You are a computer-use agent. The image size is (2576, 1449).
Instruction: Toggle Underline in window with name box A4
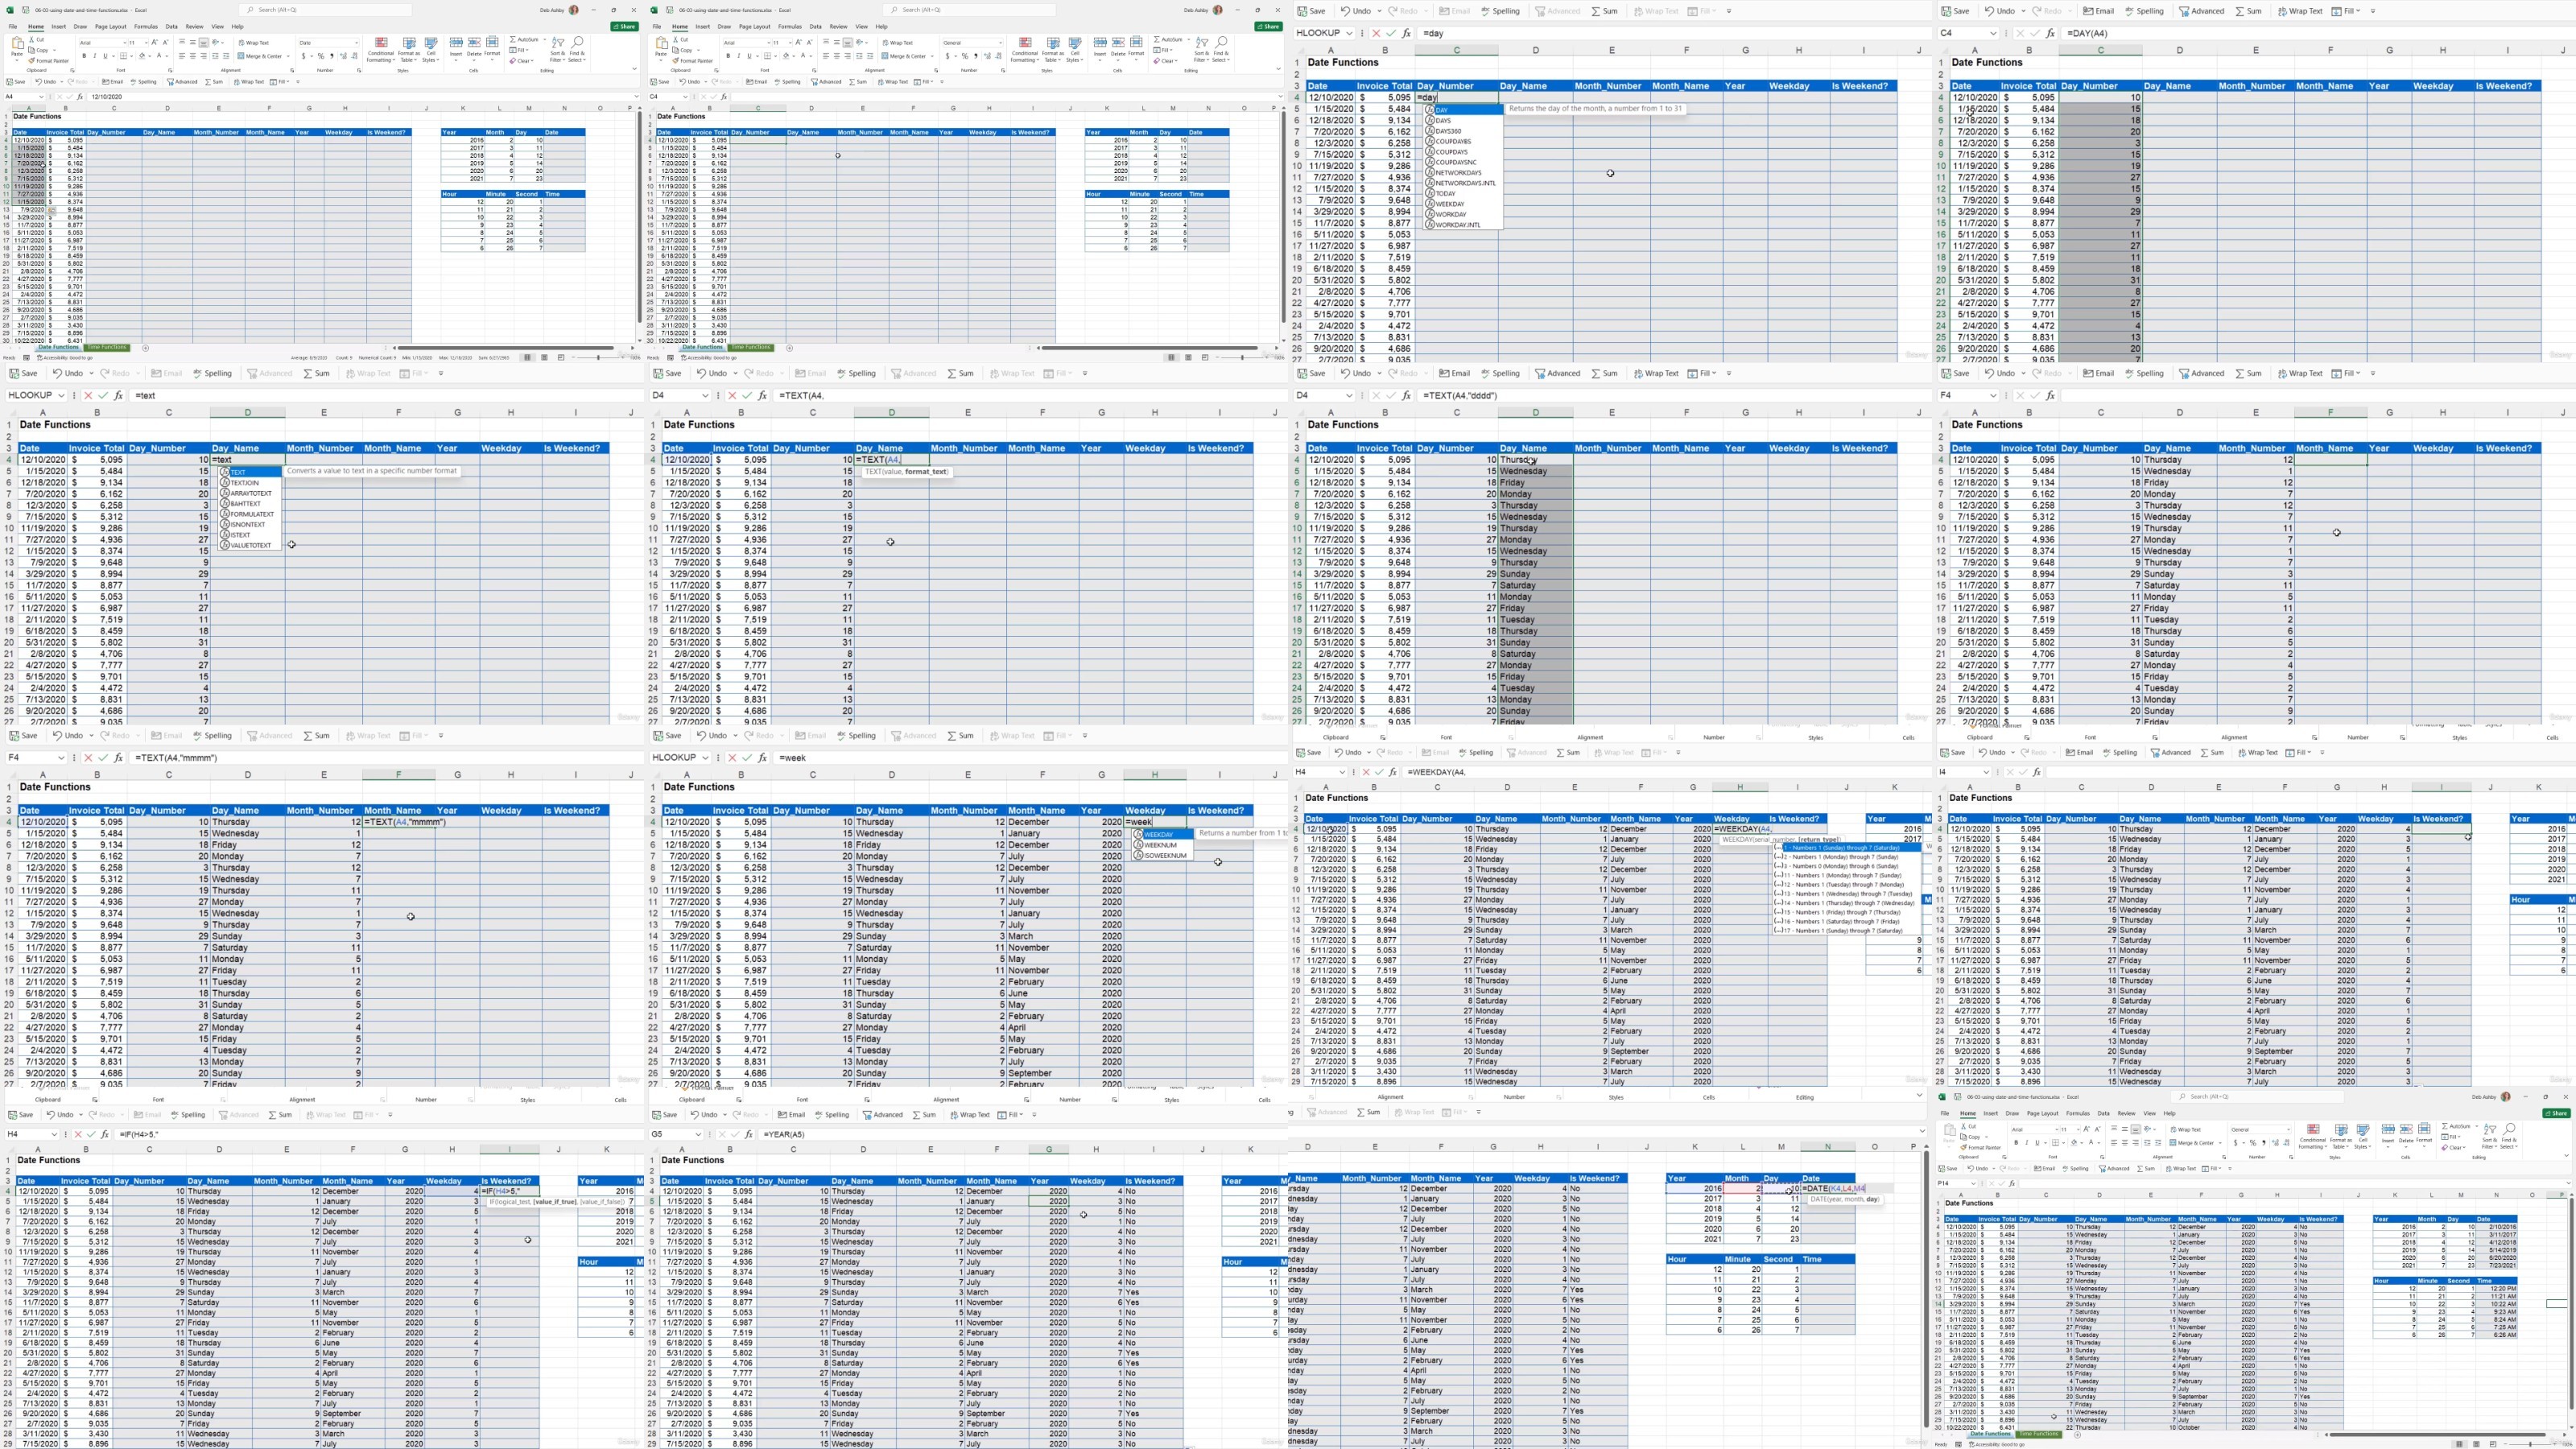tap(105, 56)
